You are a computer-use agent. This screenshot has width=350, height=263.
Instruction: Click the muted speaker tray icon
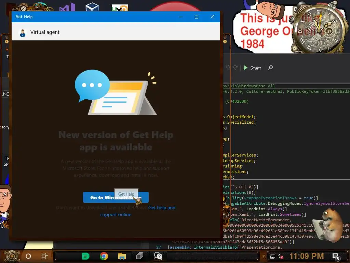click(280, 256)
